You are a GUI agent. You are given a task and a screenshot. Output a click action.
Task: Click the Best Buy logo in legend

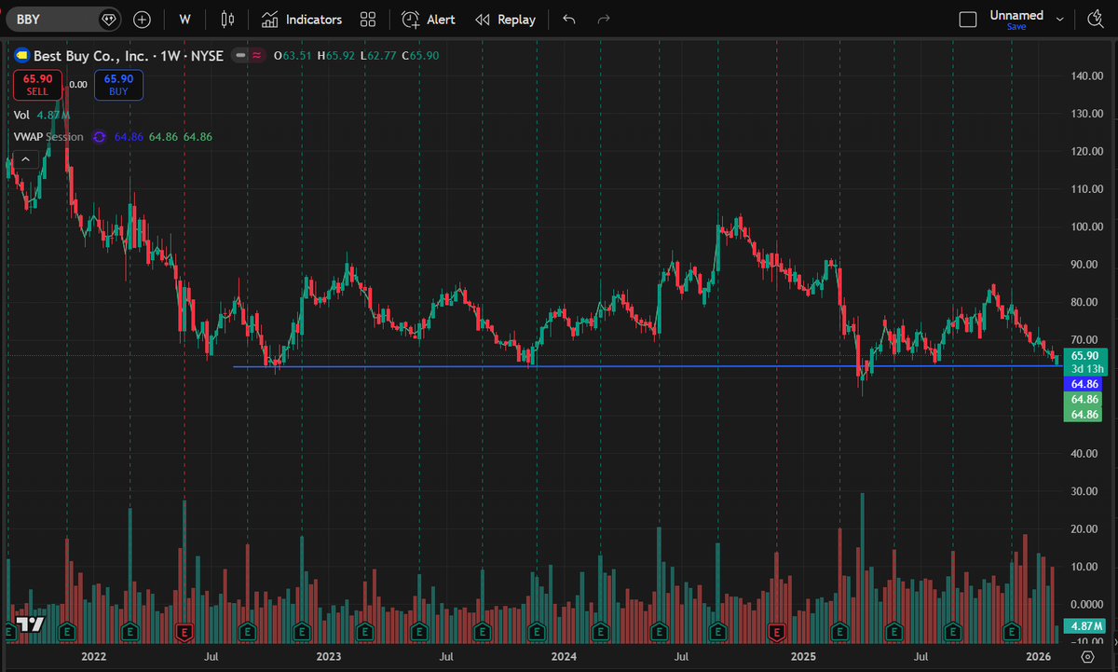pyautogui.click(x=20, y=56)
